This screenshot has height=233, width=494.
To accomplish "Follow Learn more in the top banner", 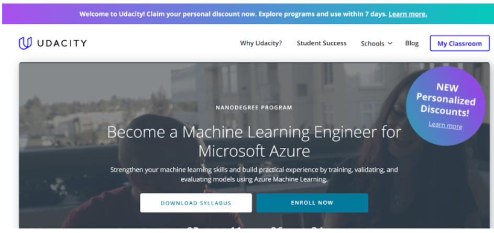I will tap(408, 14).
